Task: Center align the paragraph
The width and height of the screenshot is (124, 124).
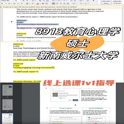Action: tap(57, 4)
